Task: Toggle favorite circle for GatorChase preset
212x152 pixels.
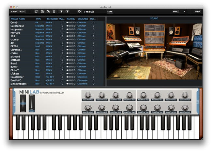Action: pyautogui.click(x=62, y=26)
